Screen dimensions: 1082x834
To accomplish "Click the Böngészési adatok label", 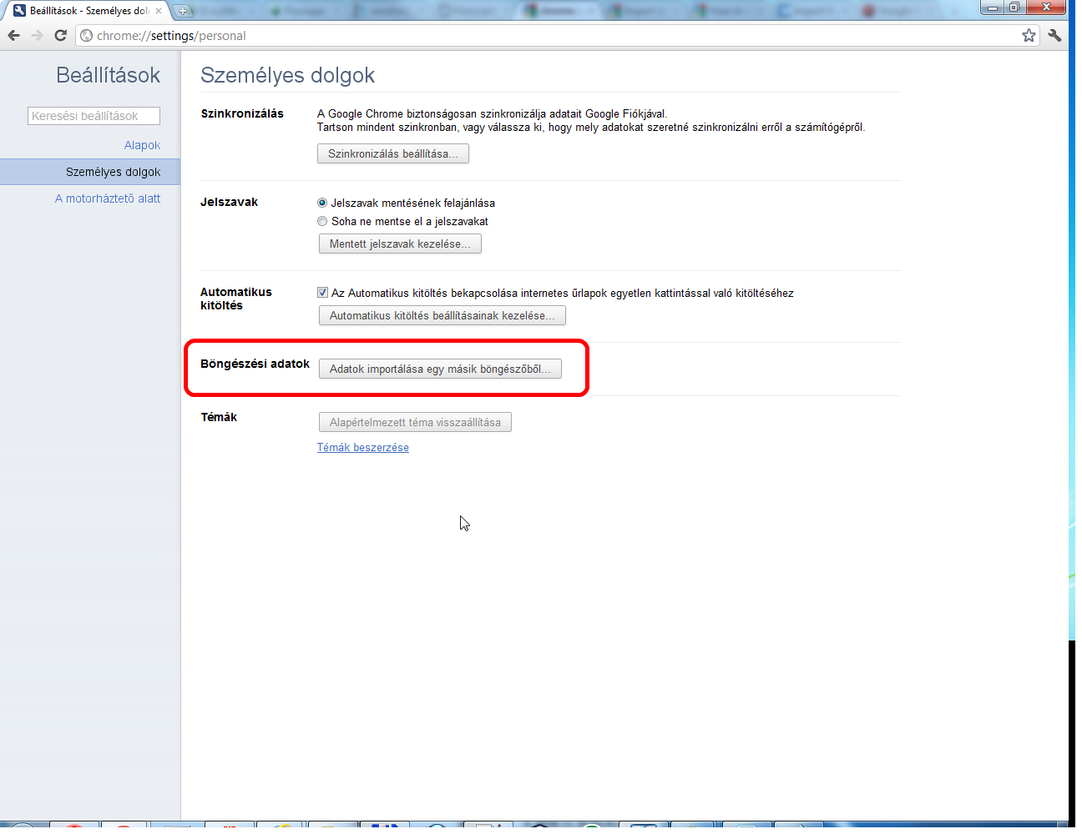I will tap(255, 364).
